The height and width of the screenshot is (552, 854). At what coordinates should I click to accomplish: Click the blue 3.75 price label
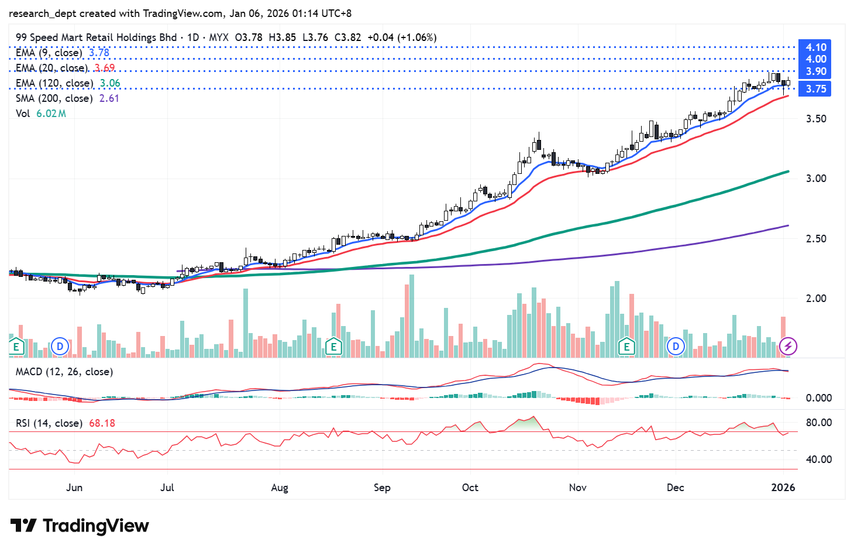click(815, 89)
